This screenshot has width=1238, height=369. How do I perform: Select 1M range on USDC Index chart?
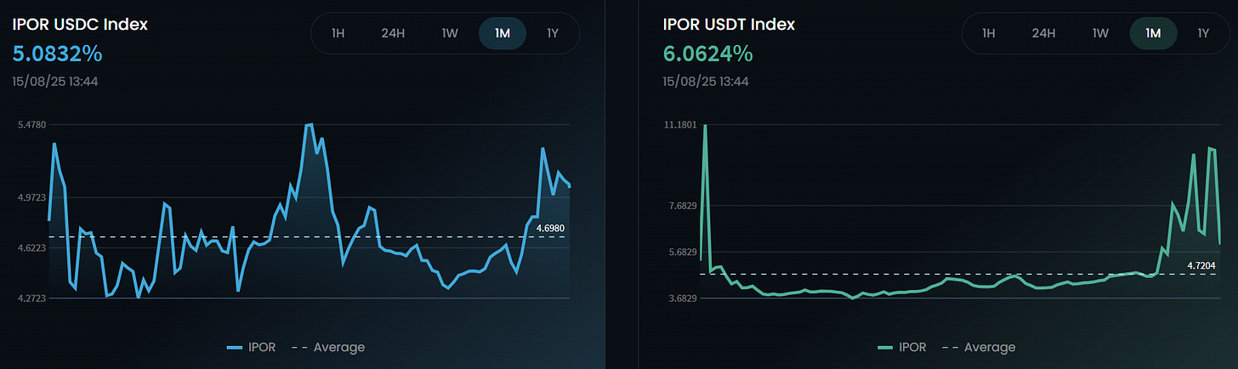[503, 33]
